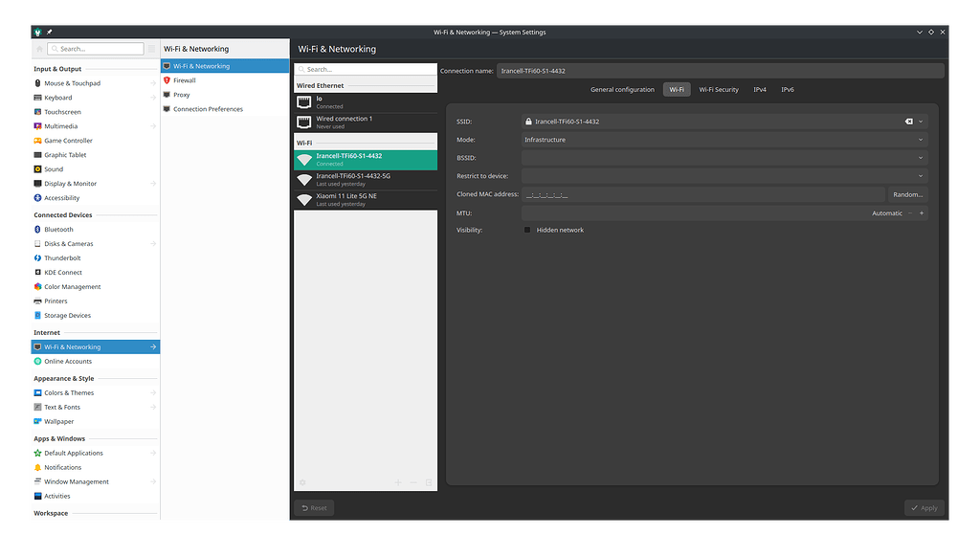This screenshot has width=980, height=557.
Task: Open Sound settings
Action: tap(95, 169)
